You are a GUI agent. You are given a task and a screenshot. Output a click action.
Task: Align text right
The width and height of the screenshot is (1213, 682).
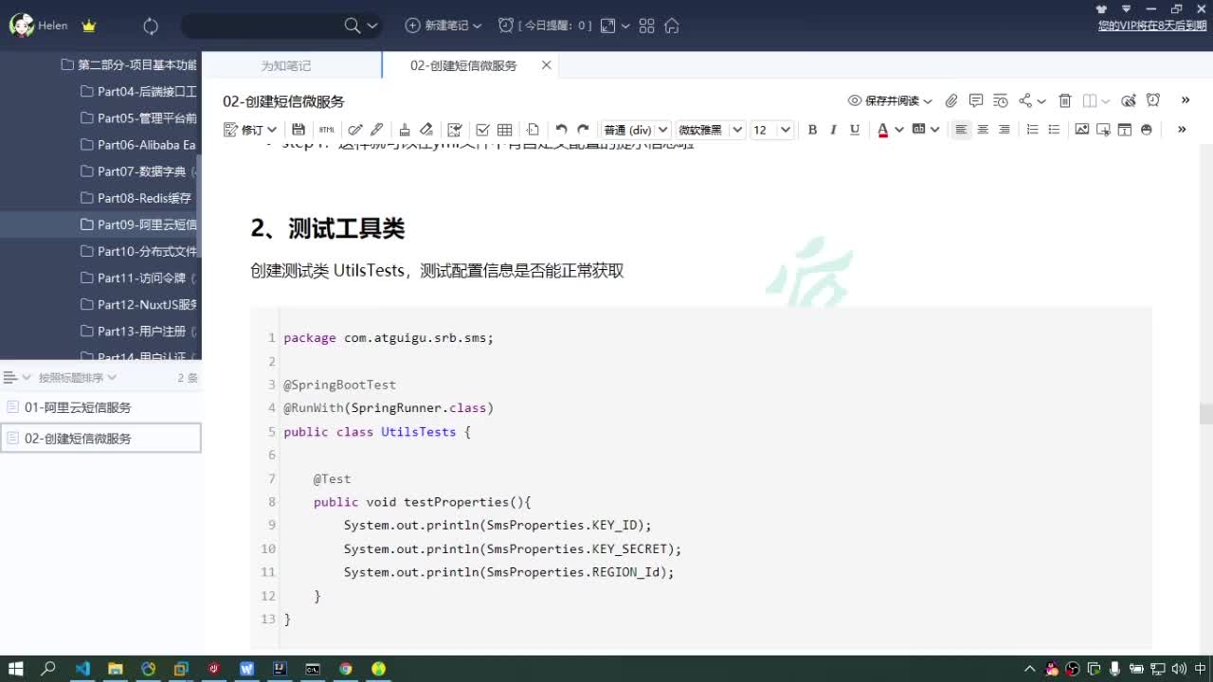[x=1005, y=130]
